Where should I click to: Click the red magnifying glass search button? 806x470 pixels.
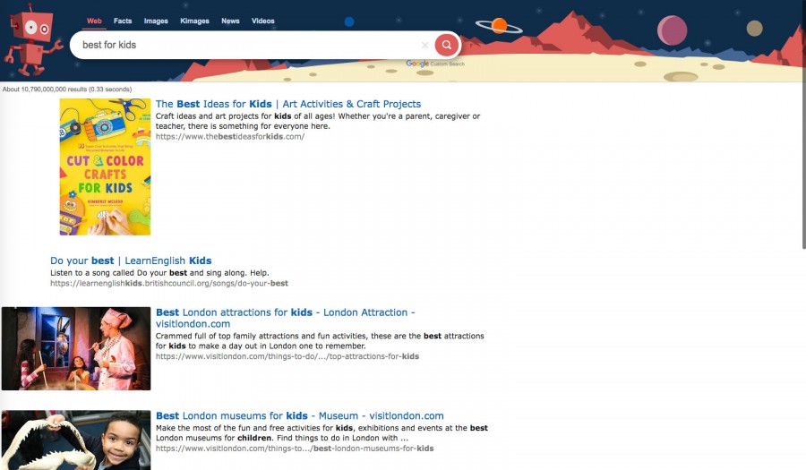(x=446, y=45)
